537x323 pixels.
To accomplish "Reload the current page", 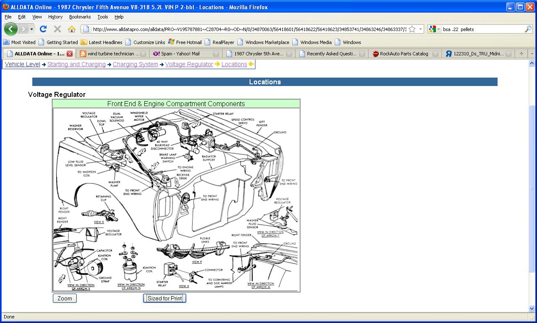I will (x=43, y=29).
